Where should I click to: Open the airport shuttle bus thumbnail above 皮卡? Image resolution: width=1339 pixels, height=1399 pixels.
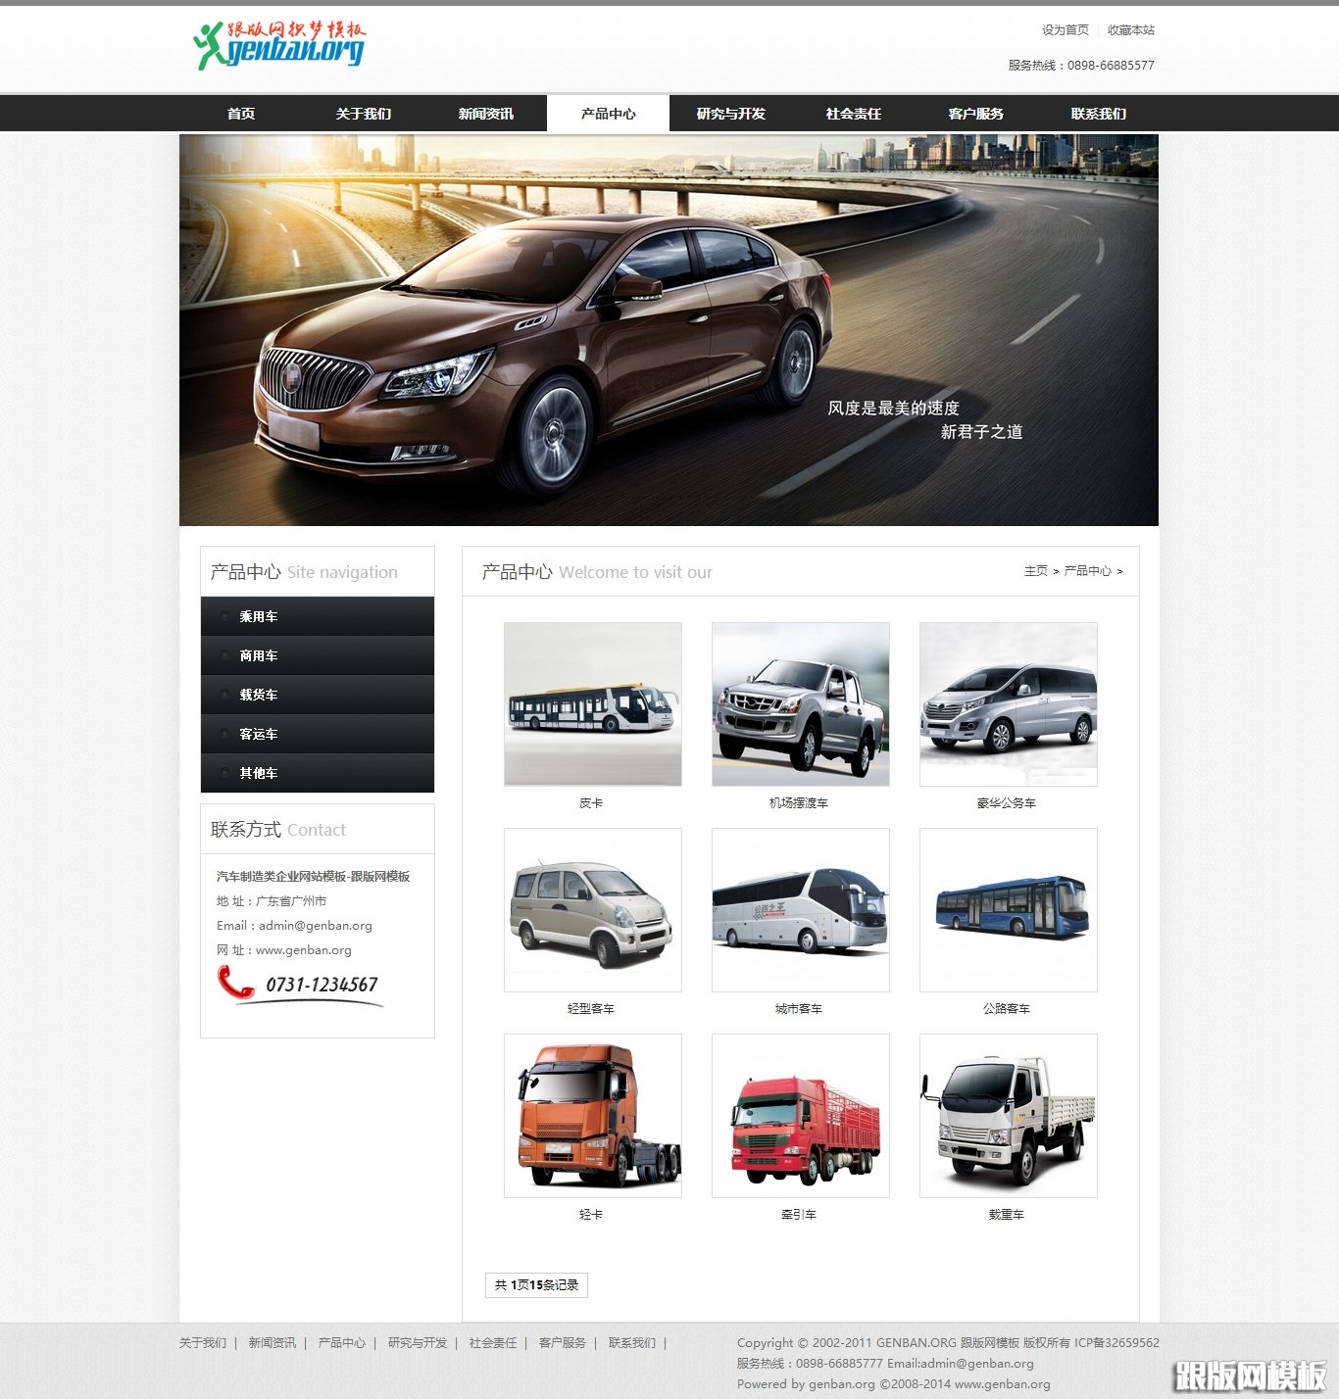click(593, 704)
